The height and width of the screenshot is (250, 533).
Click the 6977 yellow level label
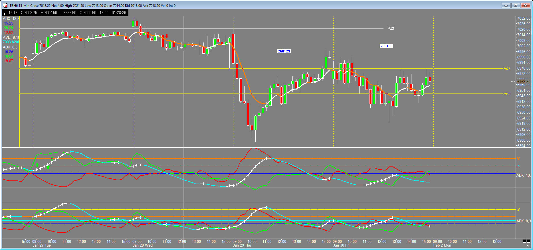(x=506, y=69)
